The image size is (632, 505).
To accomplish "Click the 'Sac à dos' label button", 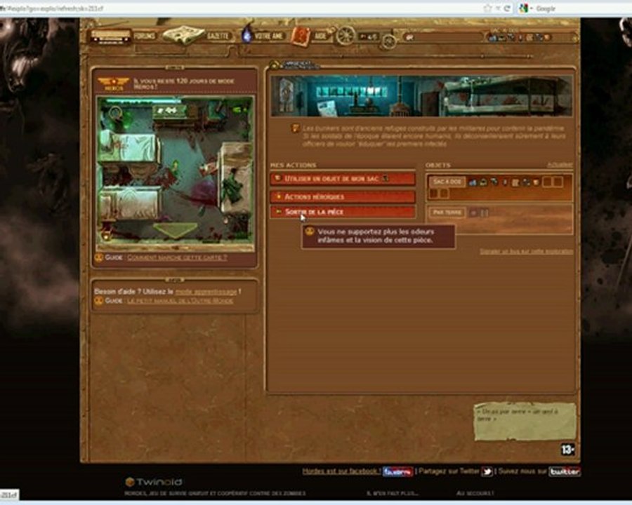I will [x=447, y=182].
